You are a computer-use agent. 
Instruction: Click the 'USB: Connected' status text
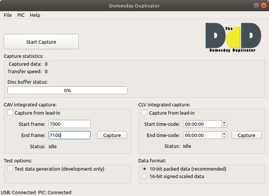[x=18, y=192]
